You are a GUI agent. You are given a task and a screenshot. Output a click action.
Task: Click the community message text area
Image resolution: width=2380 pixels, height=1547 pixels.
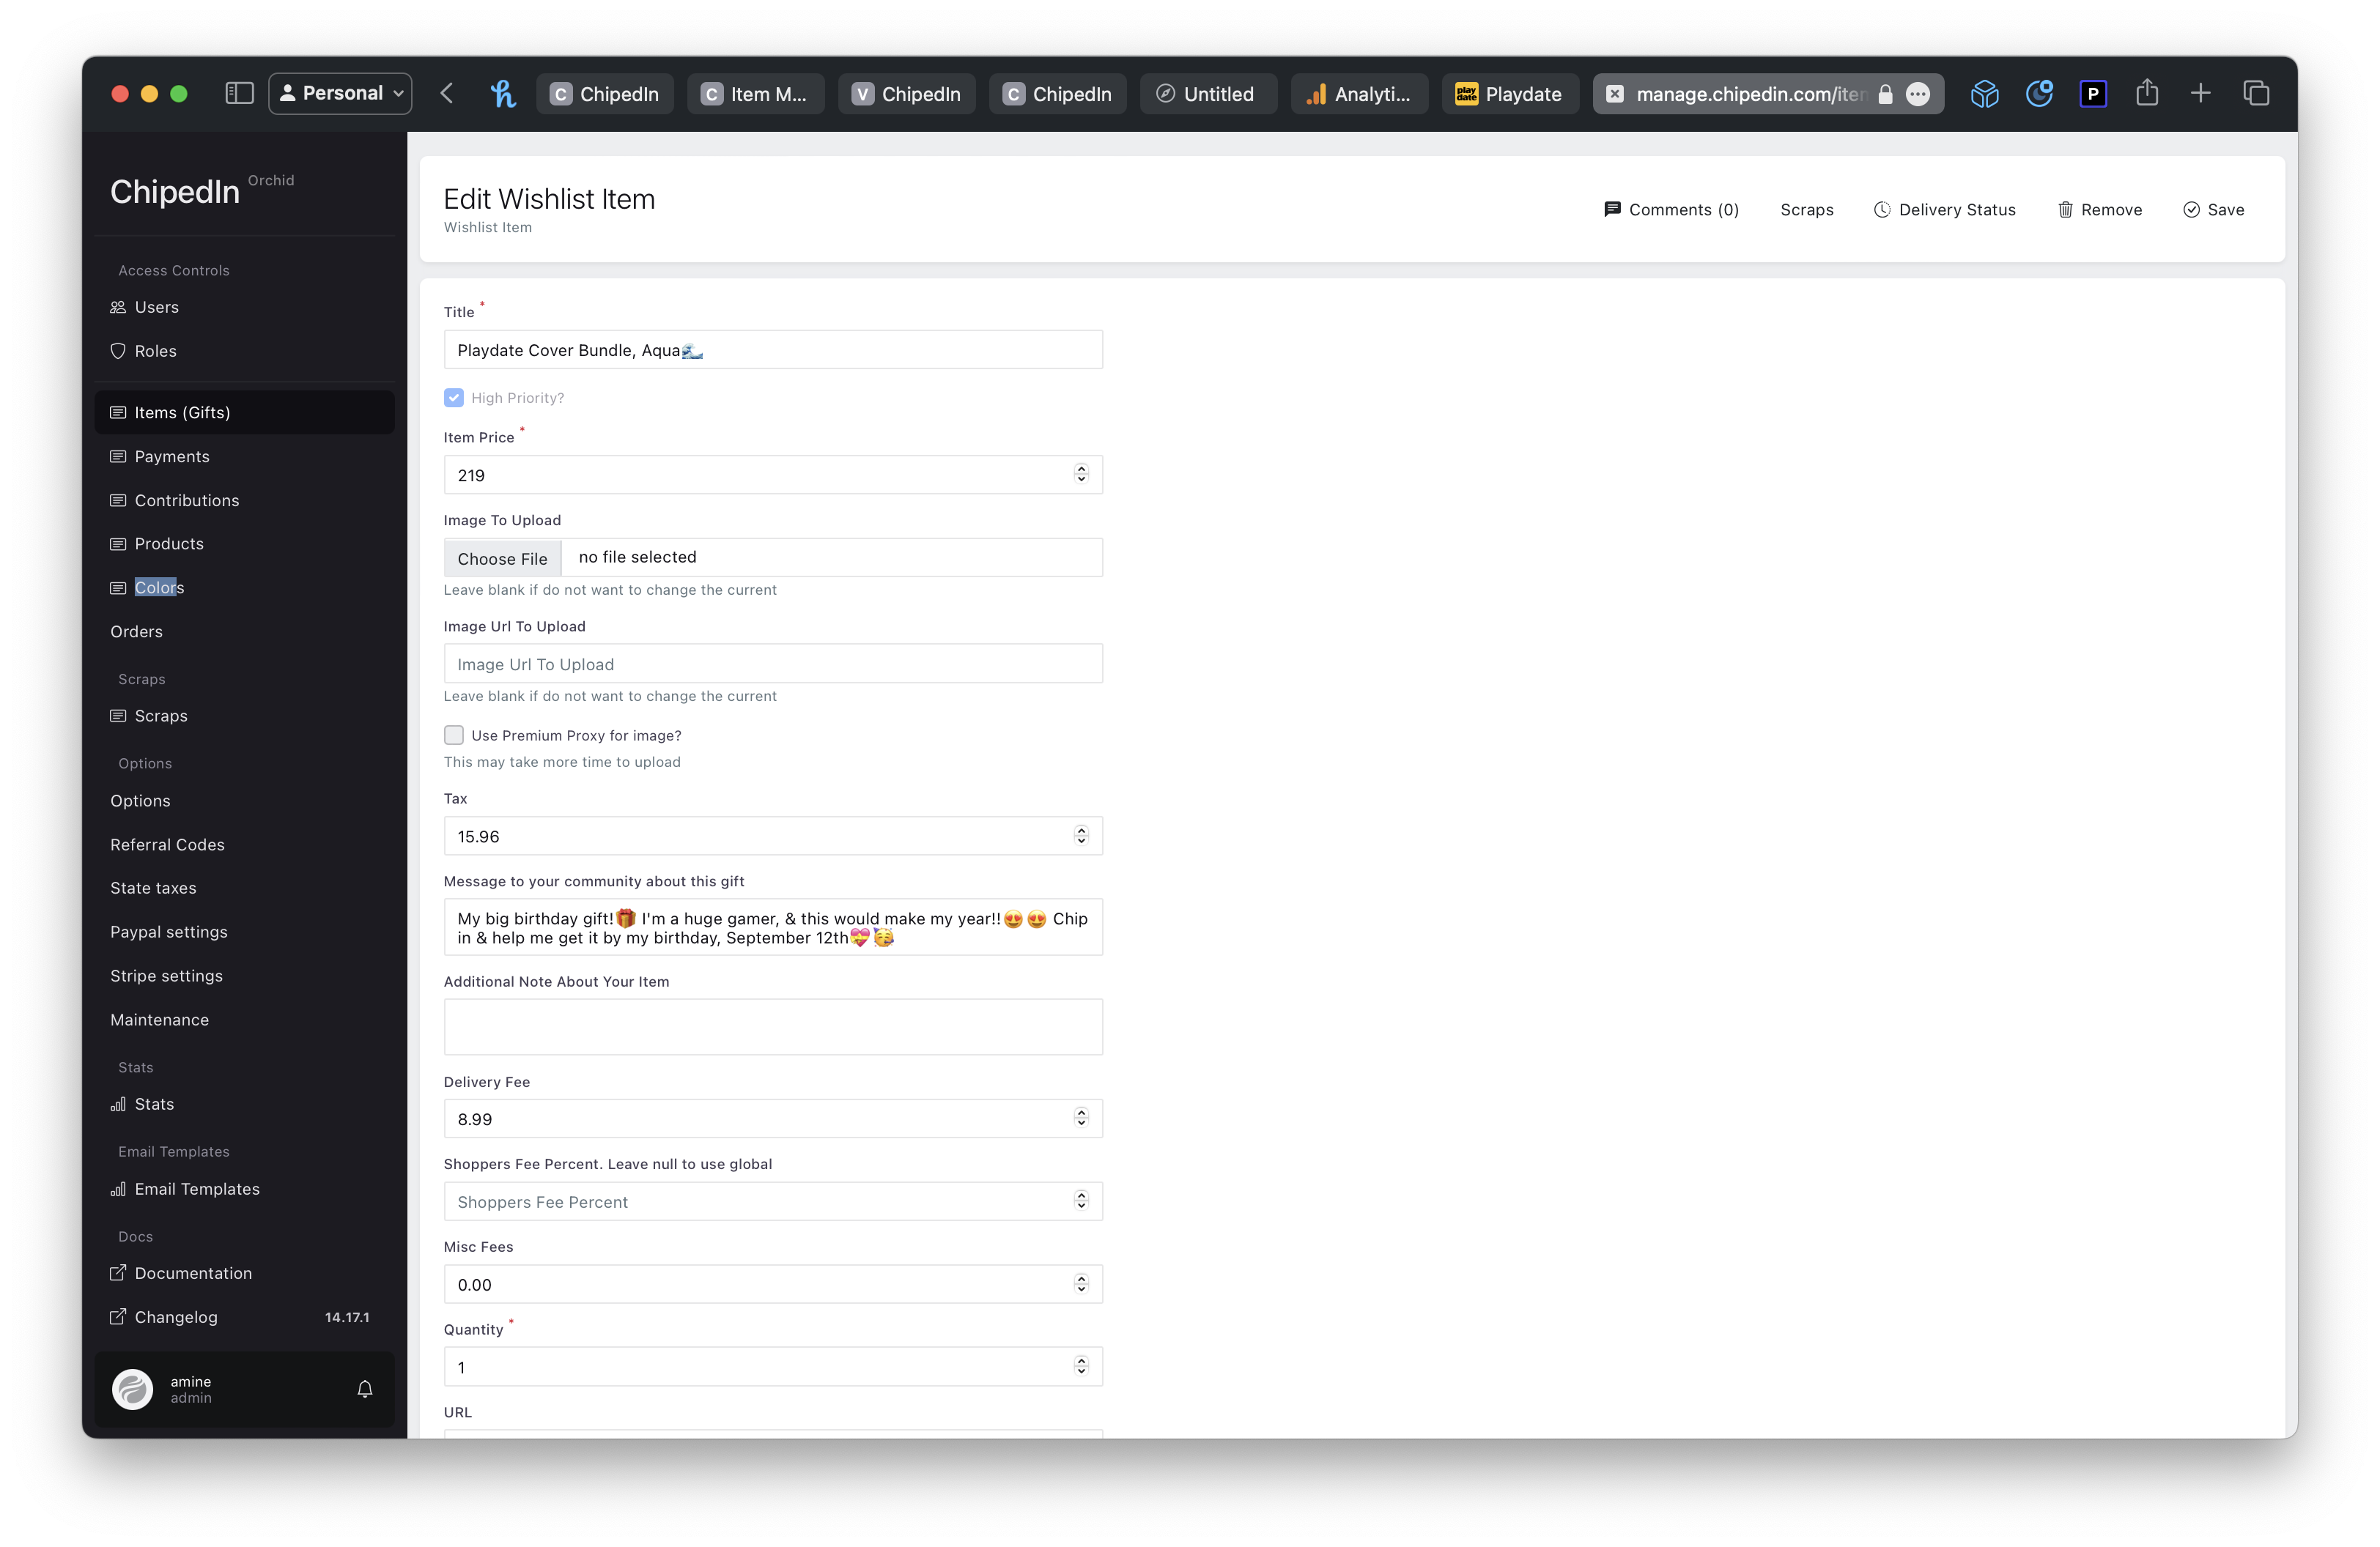(x=773, y=927)
